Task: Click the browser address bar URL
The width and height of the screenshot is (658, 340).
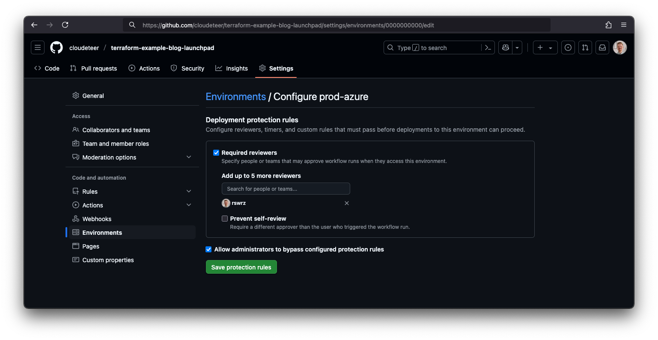Action: click(288, 25)
